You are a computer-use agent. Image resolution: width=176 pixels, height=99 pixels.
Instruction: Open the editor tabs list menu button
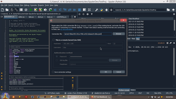coord(75,17)
